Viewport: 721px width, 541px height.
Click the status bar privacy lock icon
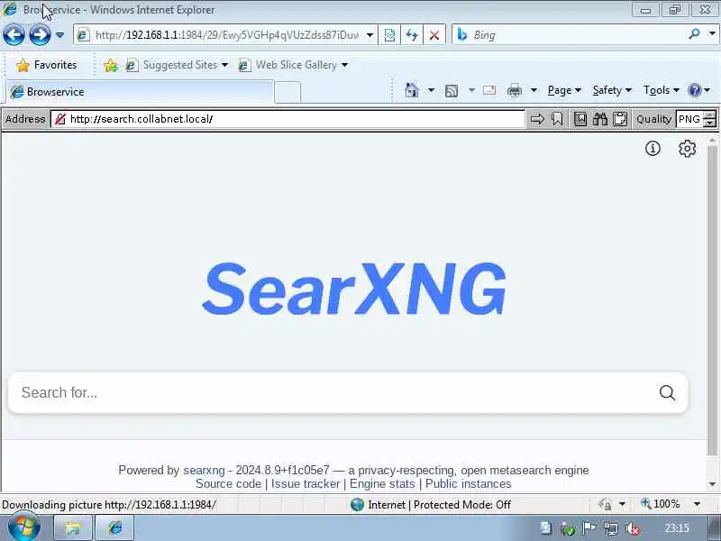tap(605, 505)
